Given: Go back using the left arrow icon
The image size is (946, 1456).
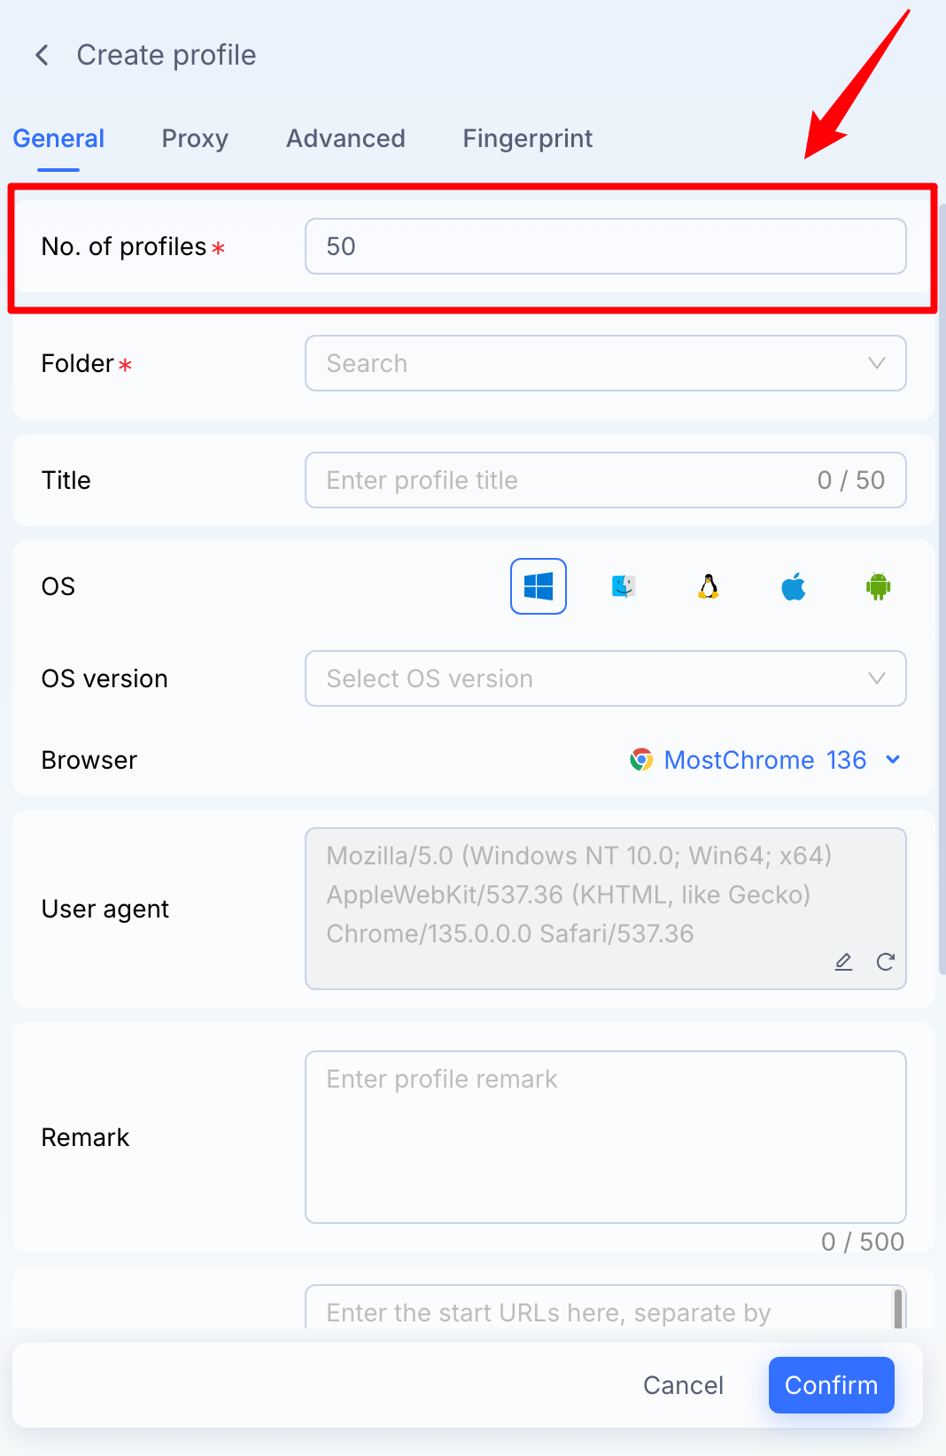Looking at the screenshot, I should pos(42,55).
